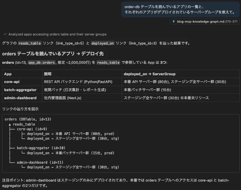Click the 'core-api (id=9)' tree line

click(32, 129)
